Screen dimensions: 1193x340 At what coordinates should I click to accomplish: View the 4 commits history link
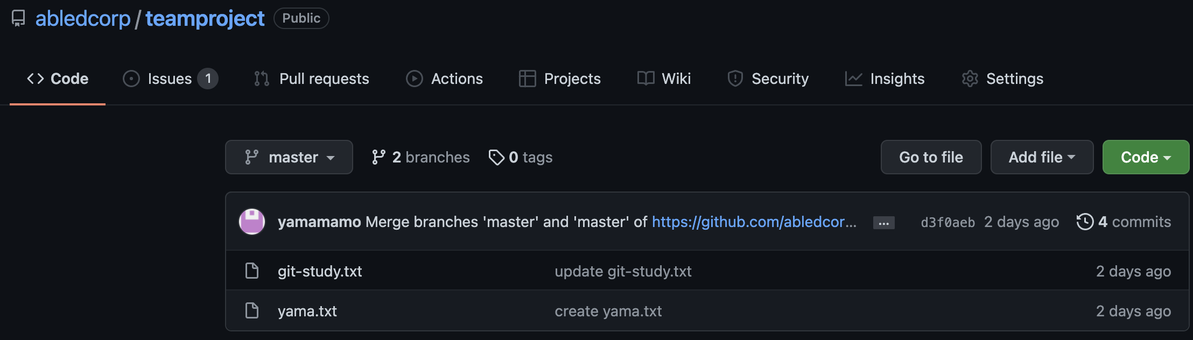point(1124,222)
